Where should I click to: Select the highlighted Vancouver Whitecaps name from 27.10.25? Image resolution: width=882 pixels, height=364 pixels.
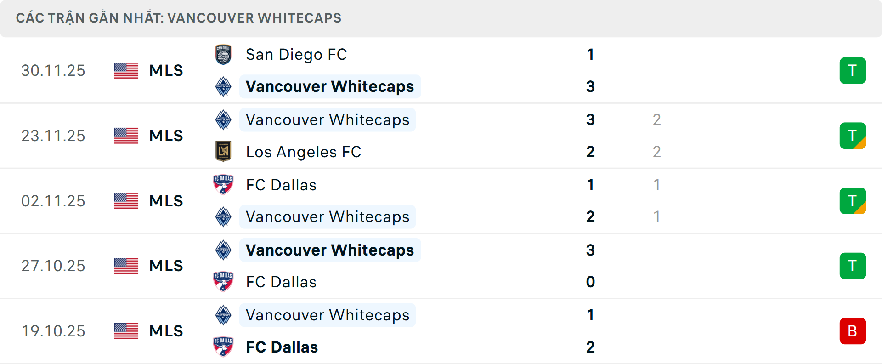[x=329, y=250]
